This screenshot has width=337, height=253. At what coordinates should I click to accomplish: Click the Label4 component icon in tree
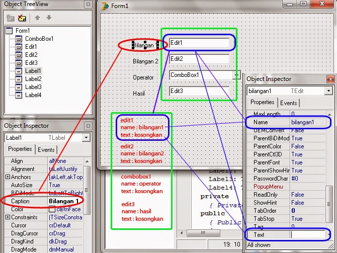19,95
